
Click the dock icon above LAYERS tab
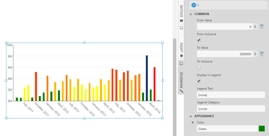point(181,28)
